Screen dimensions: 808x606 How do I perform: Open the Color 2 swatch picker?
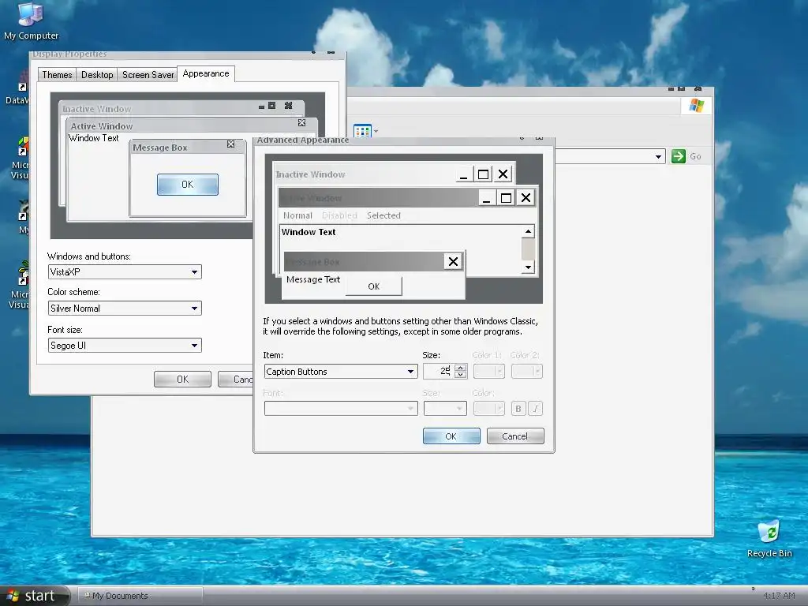tap(526, 372)
